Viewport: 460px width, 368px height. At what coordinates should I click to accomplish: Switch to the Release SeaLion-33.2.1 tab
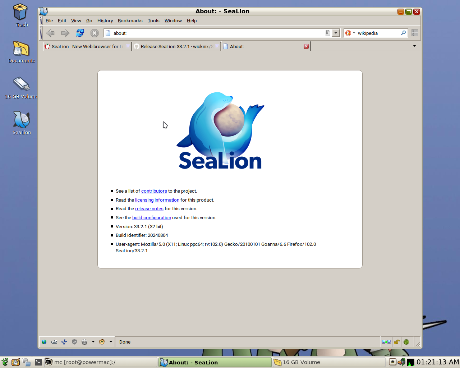point(172,46)
